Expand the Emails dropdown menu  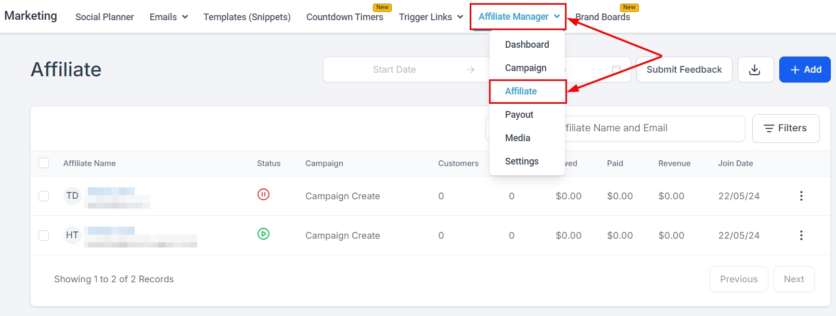point(169,17)
